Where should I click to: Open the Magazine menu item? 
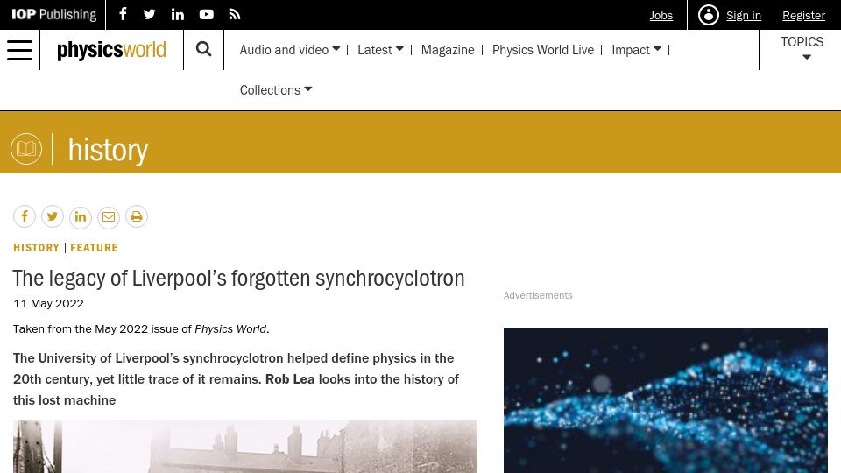coord(448,50)
